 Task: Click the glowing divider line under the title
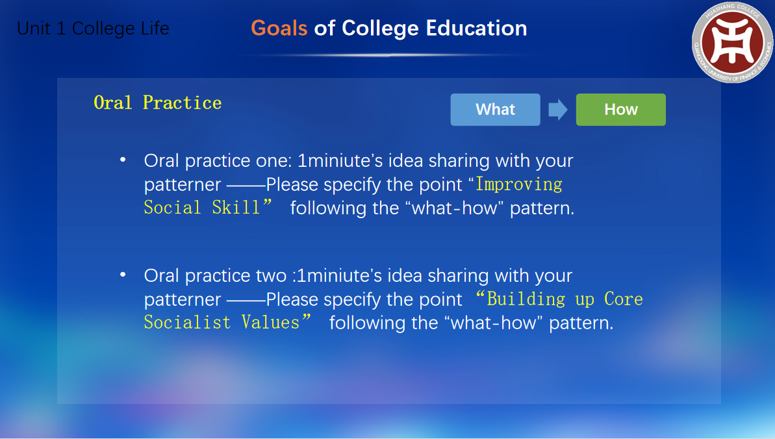pos(388,55)
